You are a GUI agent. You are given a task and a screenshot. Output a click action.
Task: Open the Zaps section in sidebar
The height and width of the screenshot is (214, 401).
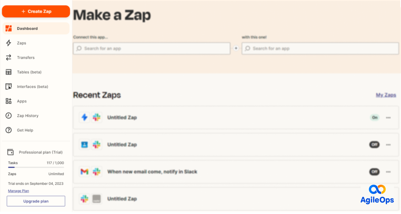[x=21, y=43]
